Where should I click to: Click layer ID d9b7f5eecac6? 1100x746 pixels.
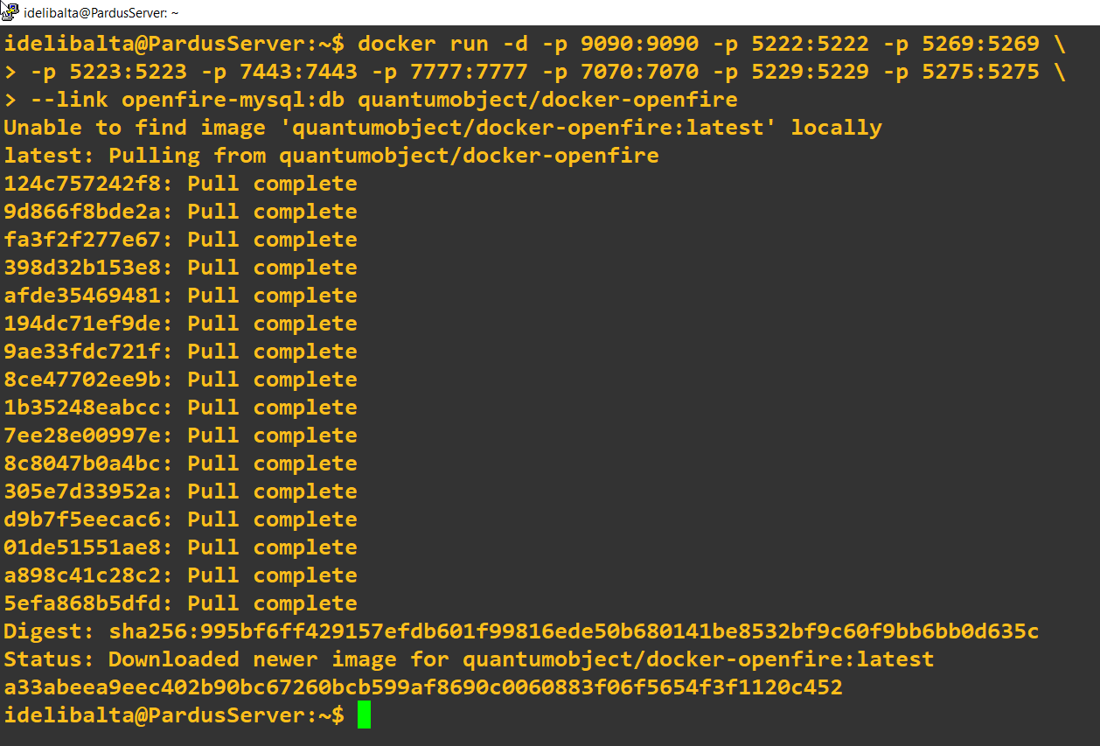point(83,519)
